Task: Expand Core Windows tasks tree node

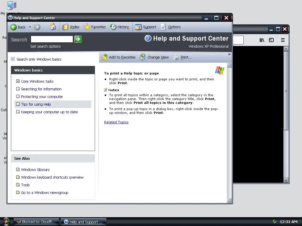Action: 18,81
